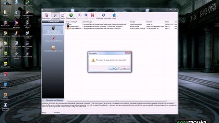219x123 pixels.
Task: Open STREET FIGHTER desktop shortcut
Action: (x=27, y=13)
